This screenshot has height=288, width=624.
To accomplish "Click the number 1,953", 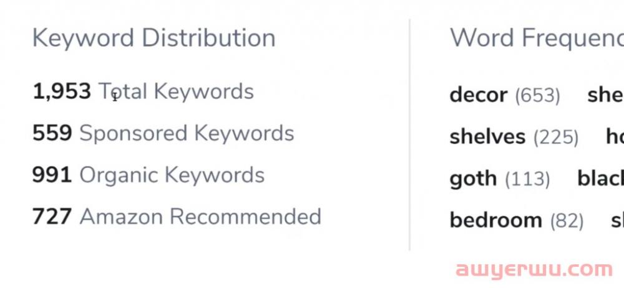I will click(62, 91).
